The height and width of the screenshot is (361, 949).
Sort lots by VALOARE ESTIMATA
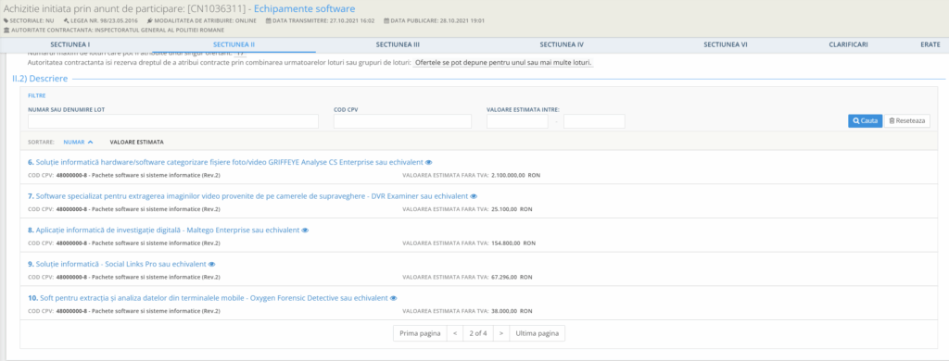pyautogui.click(x=137, y=143)
